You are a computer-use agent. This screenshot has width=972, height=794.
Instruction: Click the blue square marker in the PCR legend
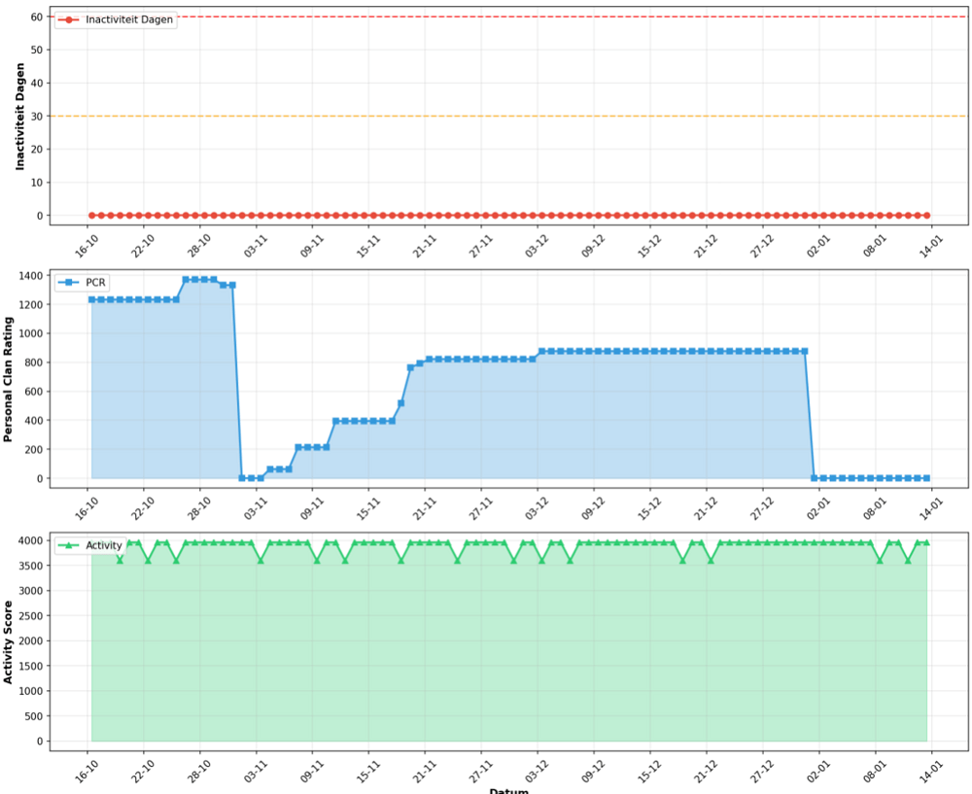coord(70,283)
